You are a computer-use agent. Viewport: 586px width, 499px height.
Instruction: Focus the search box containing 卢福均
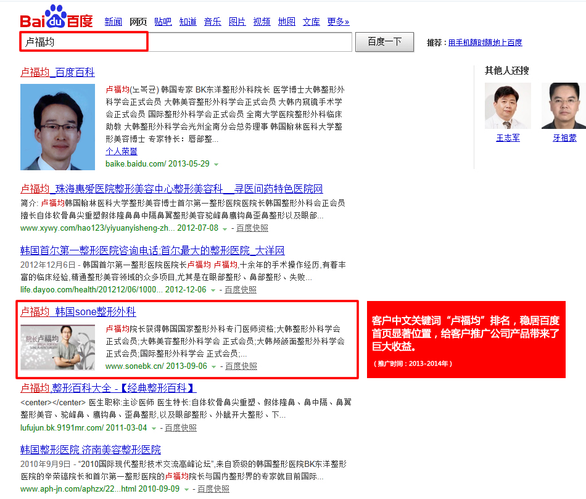186,42
